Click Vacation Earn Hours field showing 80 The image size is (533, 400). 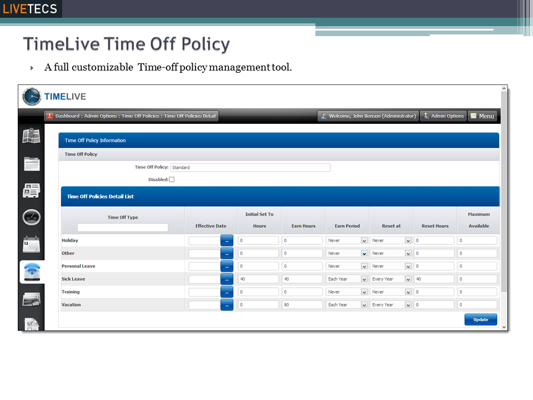click(x=302, y=305)
